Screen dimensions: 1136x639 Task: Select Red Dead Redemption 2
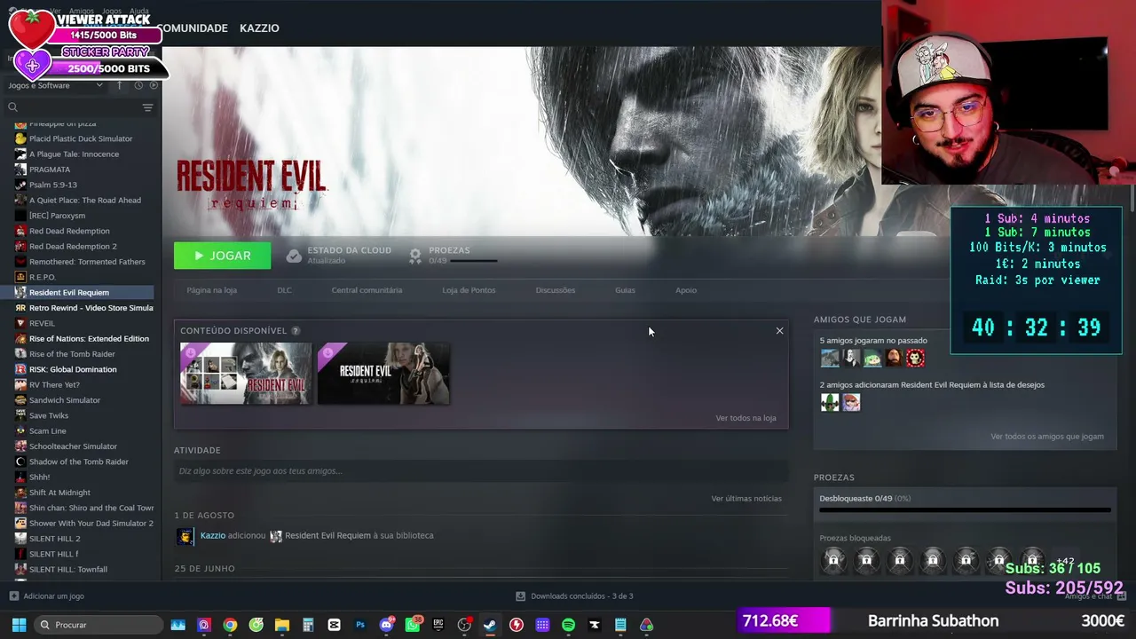coord(73,247)
